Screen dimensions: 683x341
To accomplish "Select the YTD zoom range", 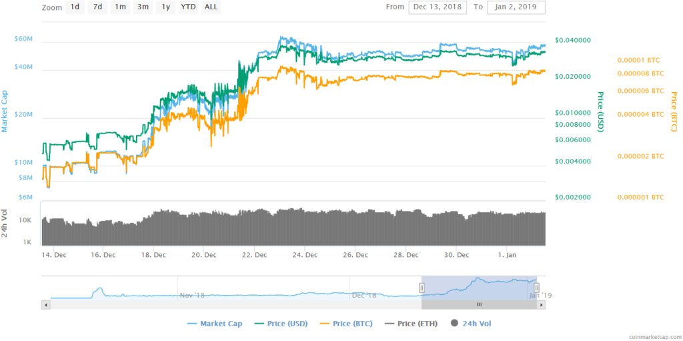I will click(x=188, y=7).
